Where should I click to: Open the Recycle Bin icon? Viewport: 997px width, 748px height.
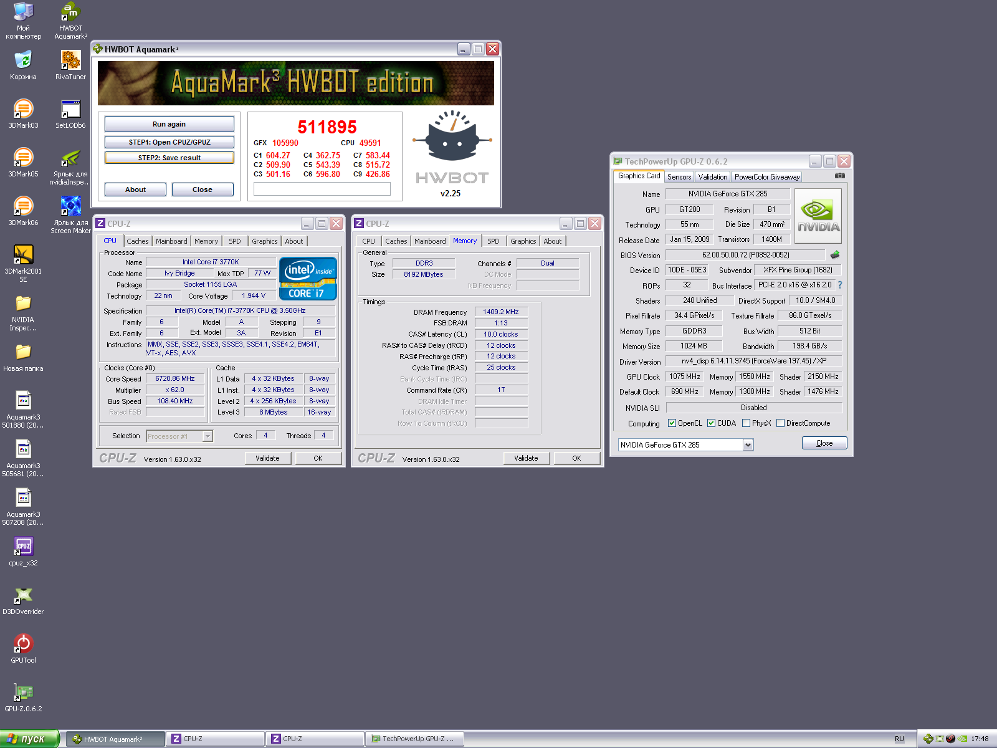click(x=23, y=65)
